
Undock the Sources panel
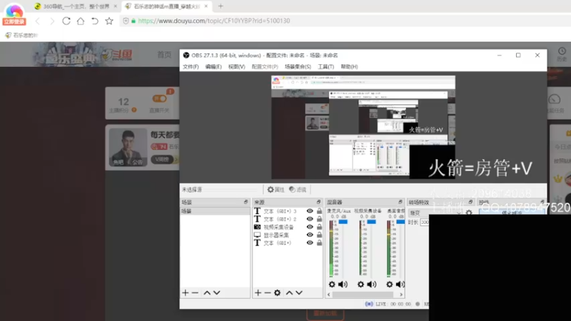318,202
